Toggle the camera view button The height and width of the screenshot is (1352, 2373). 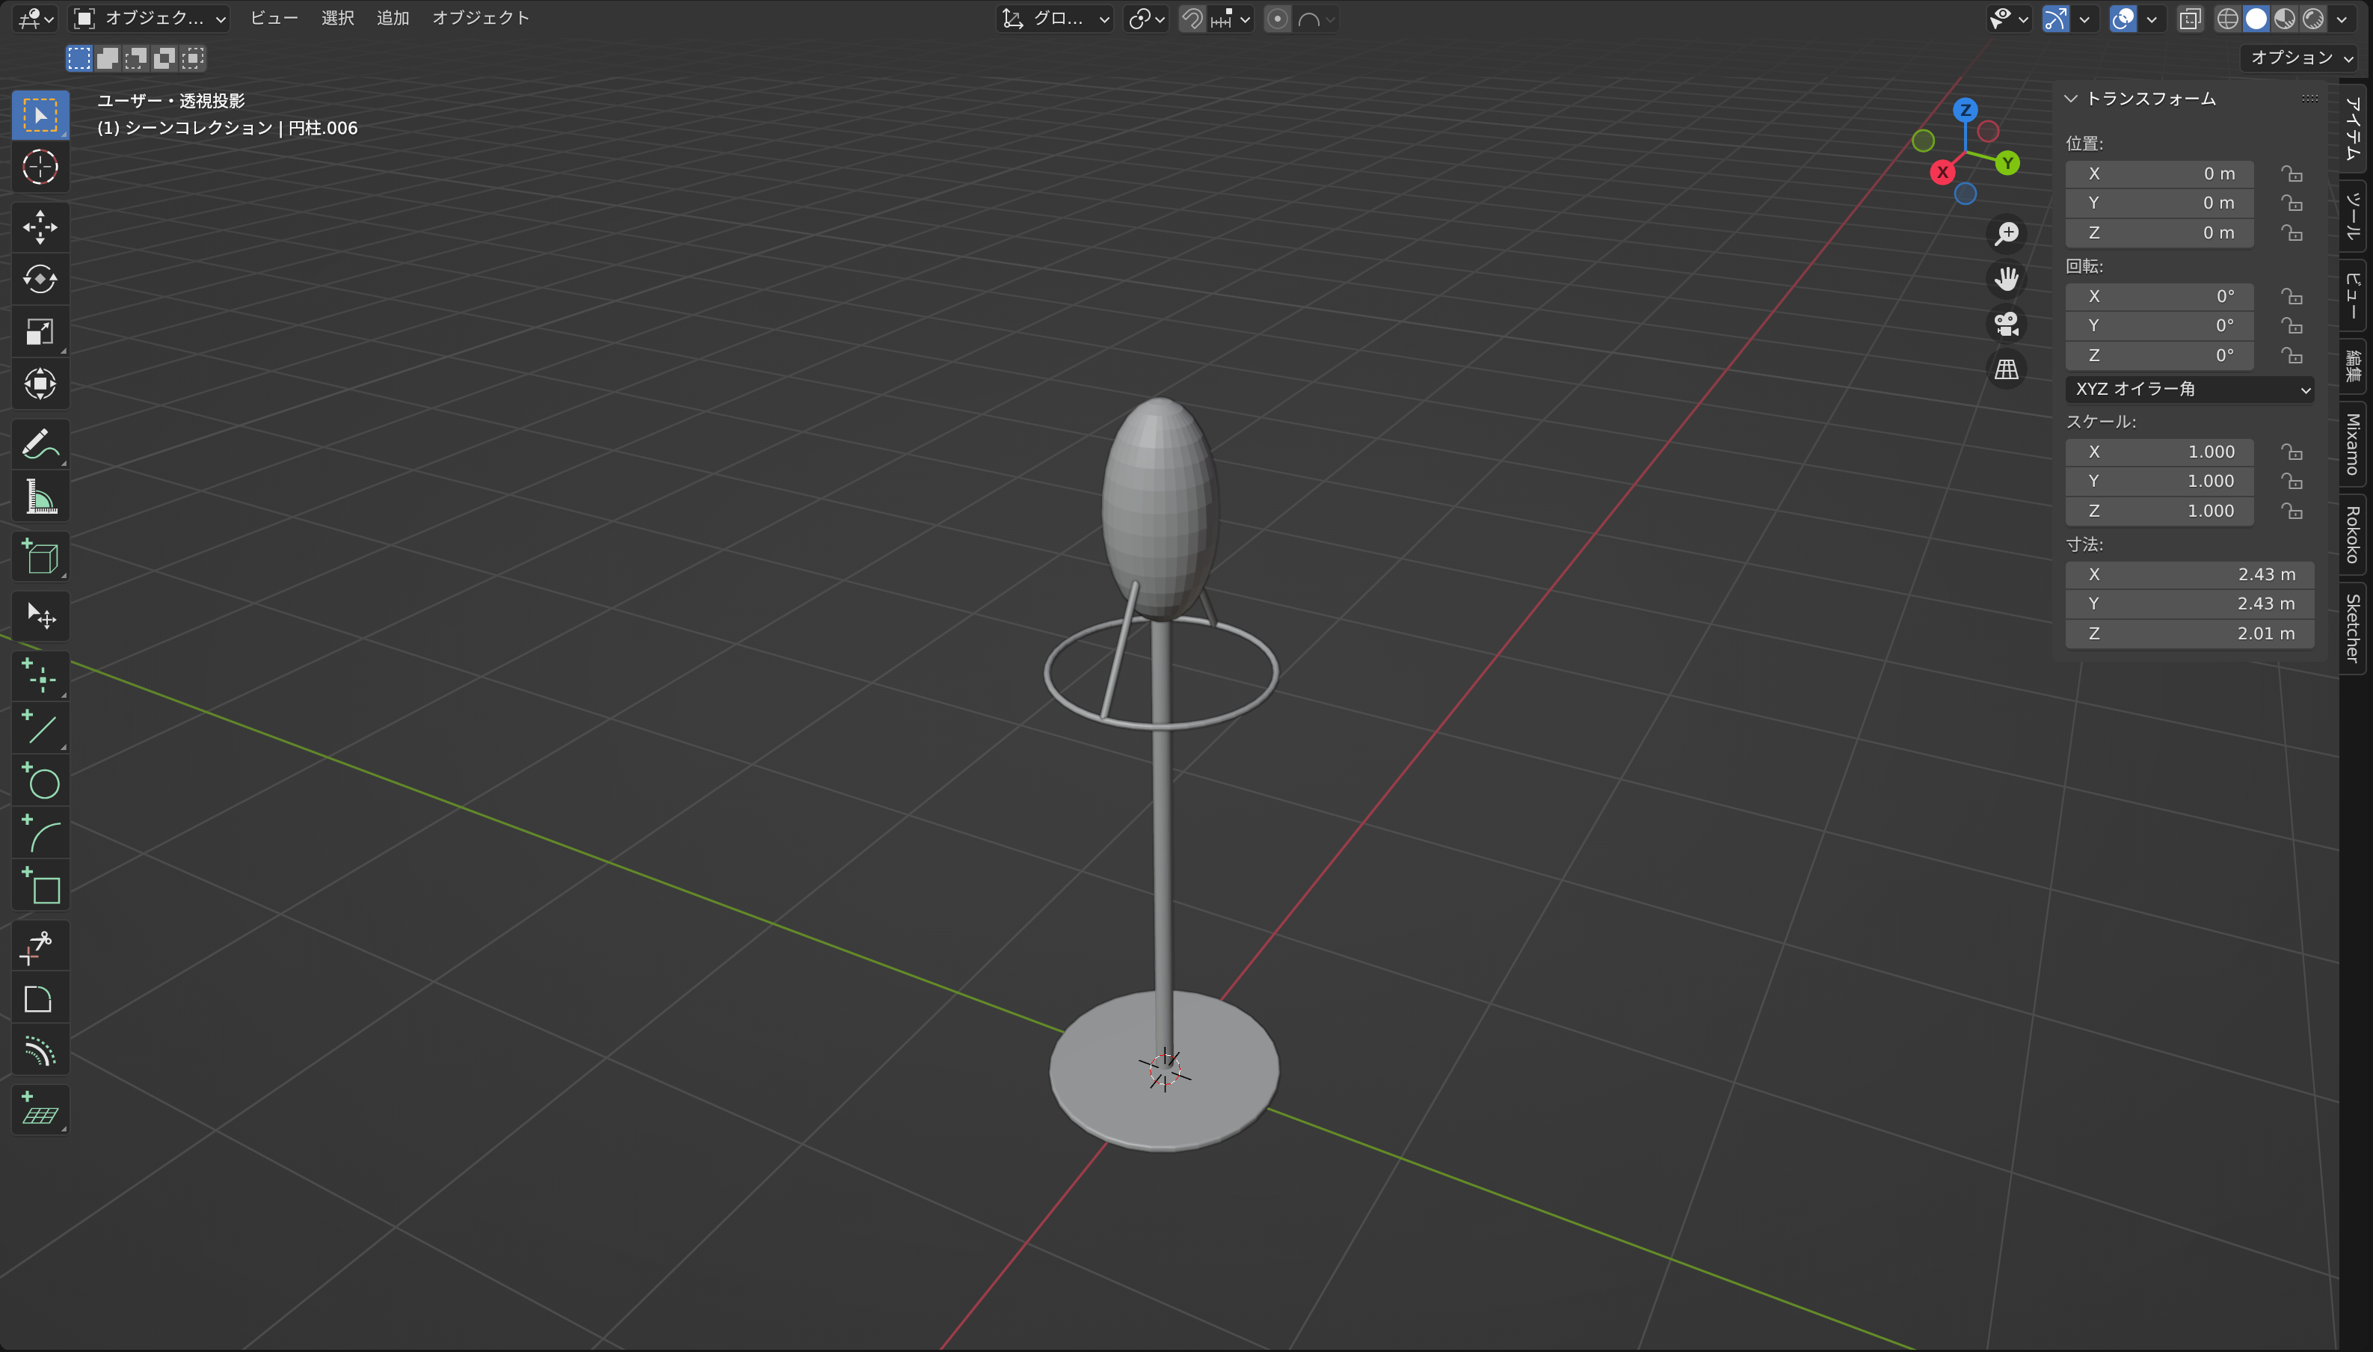pyautogui.click(x=2006, y=324)
